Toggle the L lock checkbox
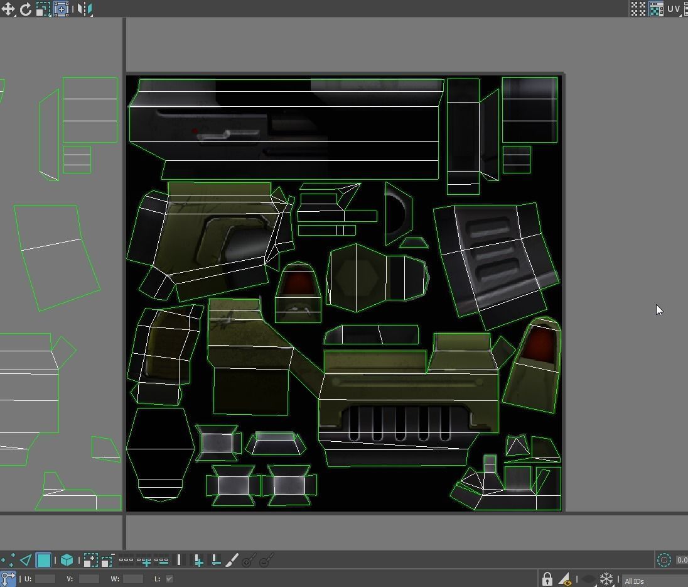Screen dimensions: 688x587 click(169, 579)
